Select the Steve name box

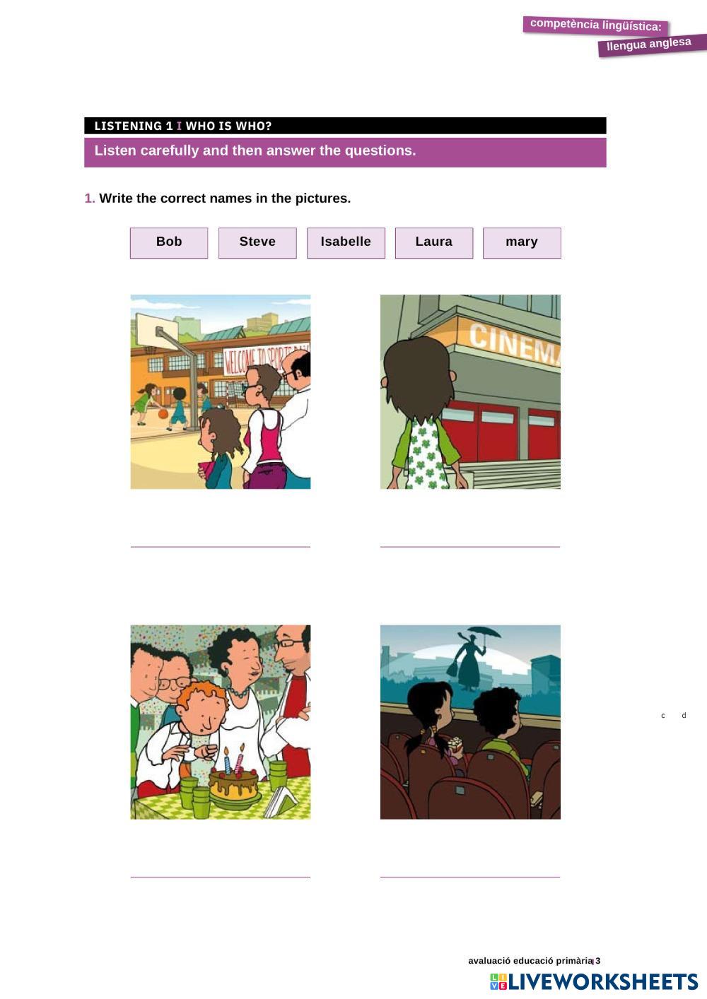[257, 242]
